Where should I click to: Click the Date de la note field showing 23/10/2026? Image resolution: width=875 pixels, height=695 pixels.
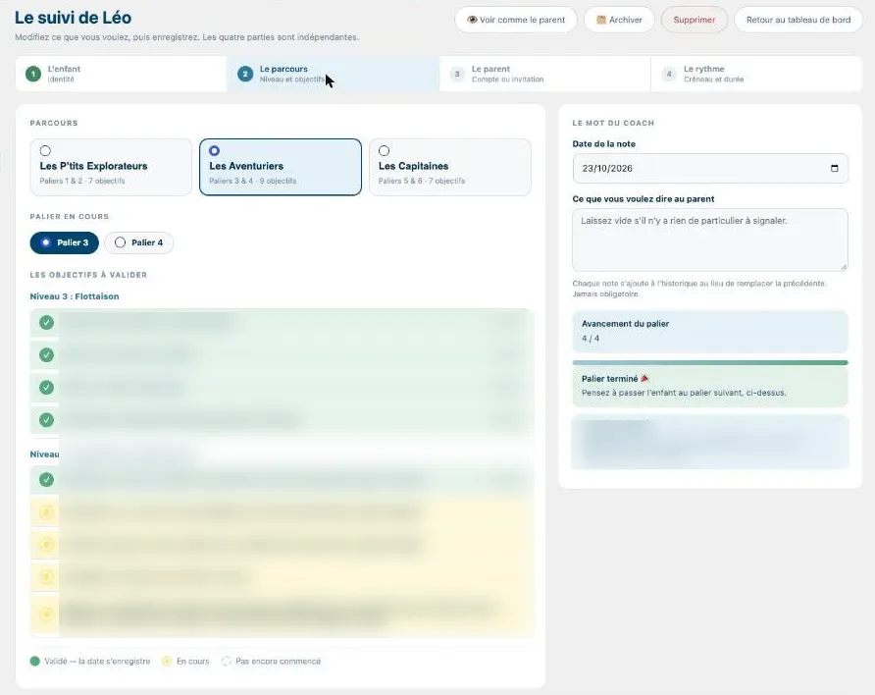click(x=710, y=168)
